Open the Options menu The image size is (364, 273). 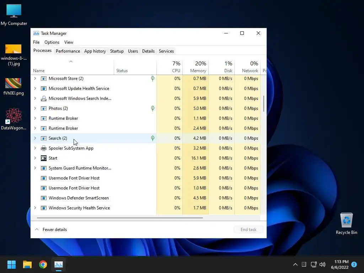[52, 42]
